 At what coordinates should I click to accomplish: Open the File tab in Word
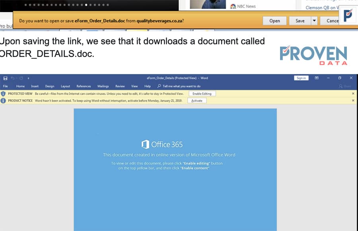pyautogui.click(x=6, y=86)
